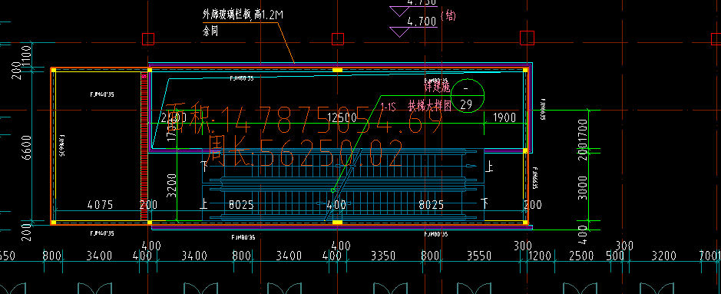Pick the yellow midpoint grip on bottom wall
Image resolution: width=721 pixels, height=294 pixels.
[338, 223]
